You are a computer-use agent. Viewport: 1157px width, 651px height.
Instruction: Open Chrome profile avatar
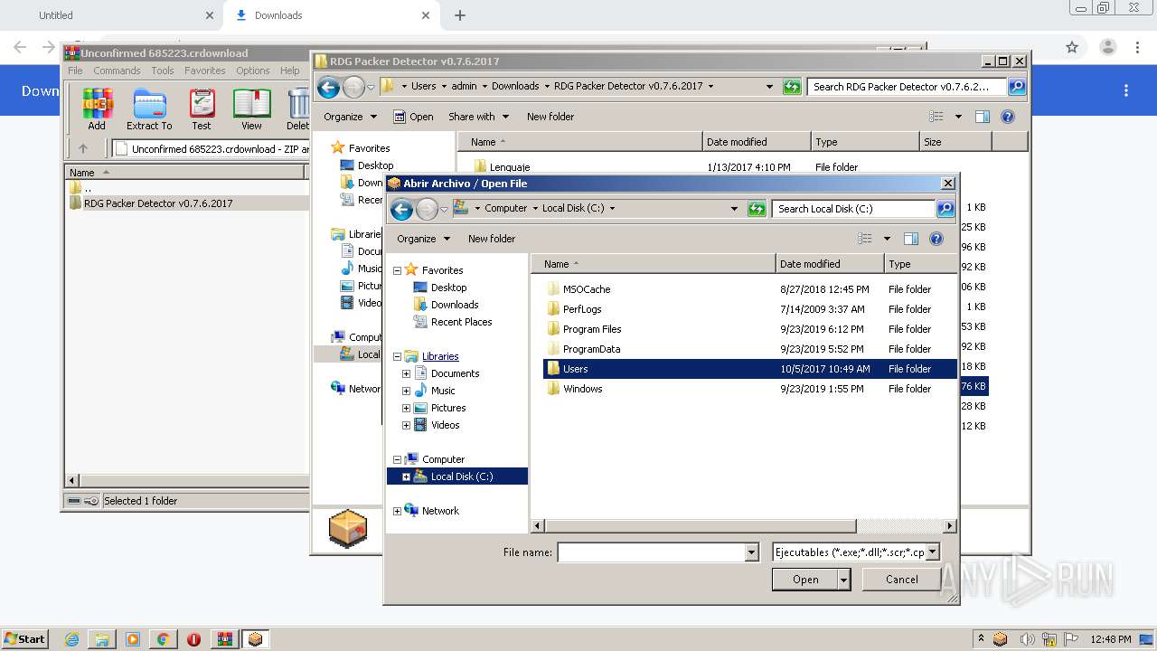click(x=1107, y=47)
